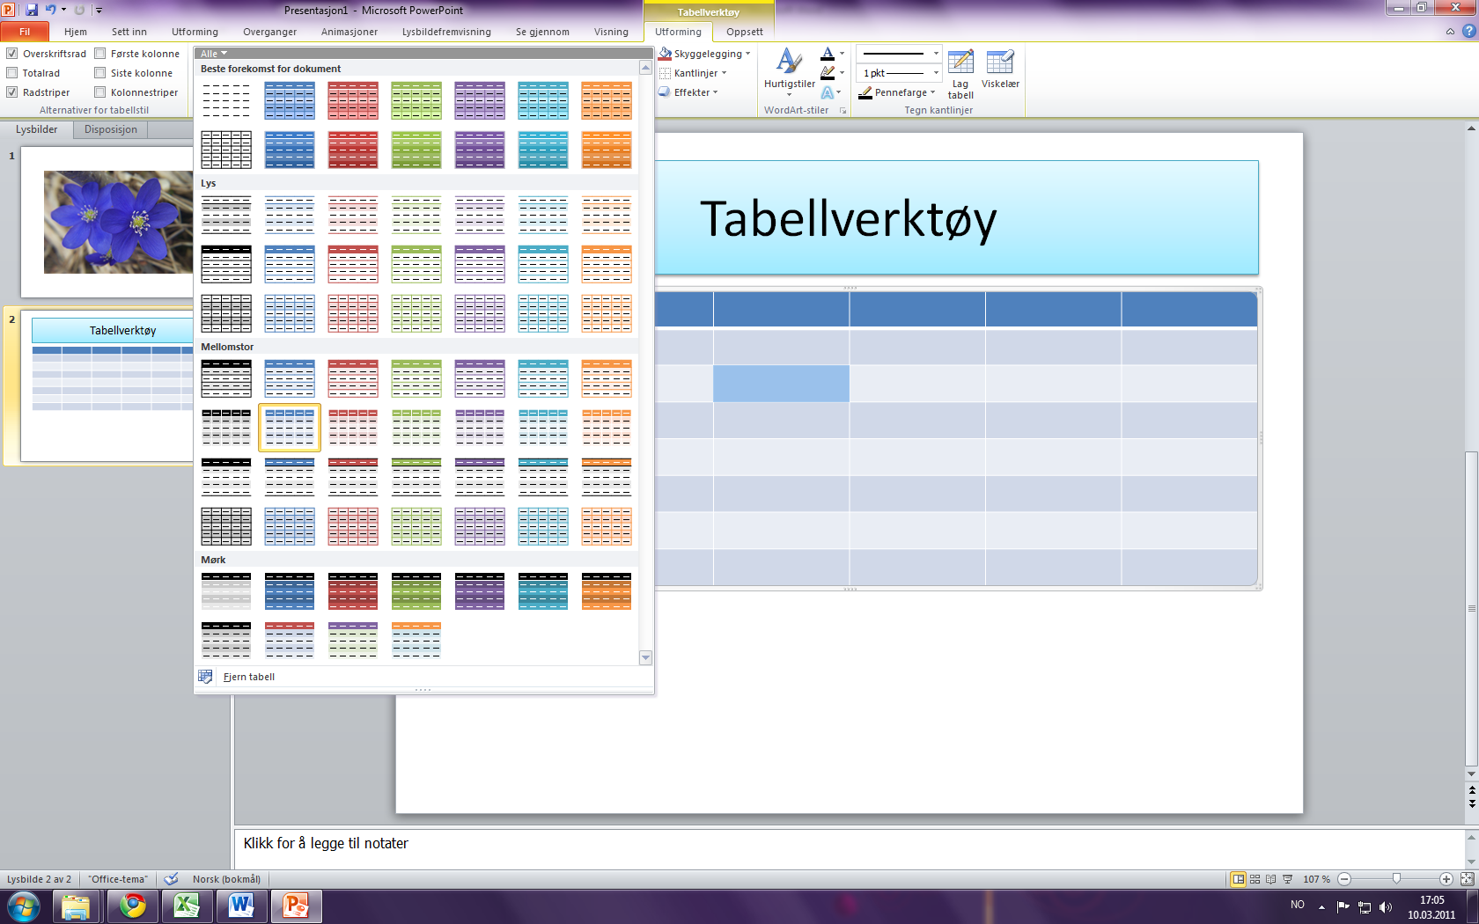Open PowerPoint Help question mark icon

point(1468,32)
